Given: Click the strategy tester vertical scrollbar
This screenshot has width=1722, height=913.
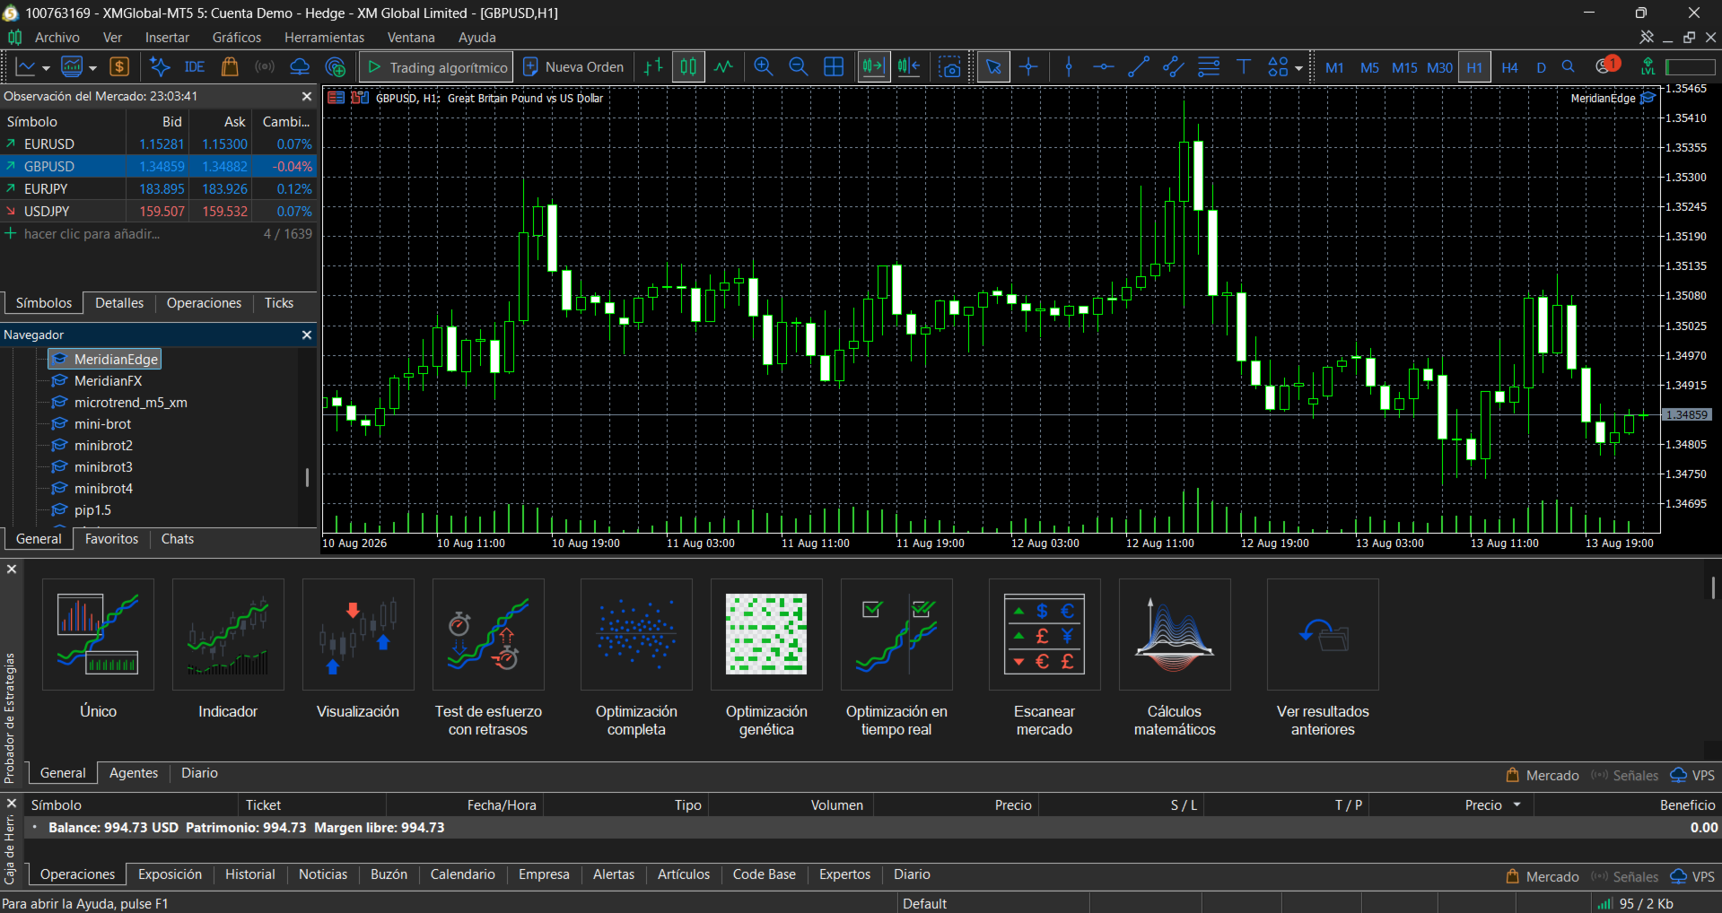Looking at the screenshot, I should click(1713, 587).
